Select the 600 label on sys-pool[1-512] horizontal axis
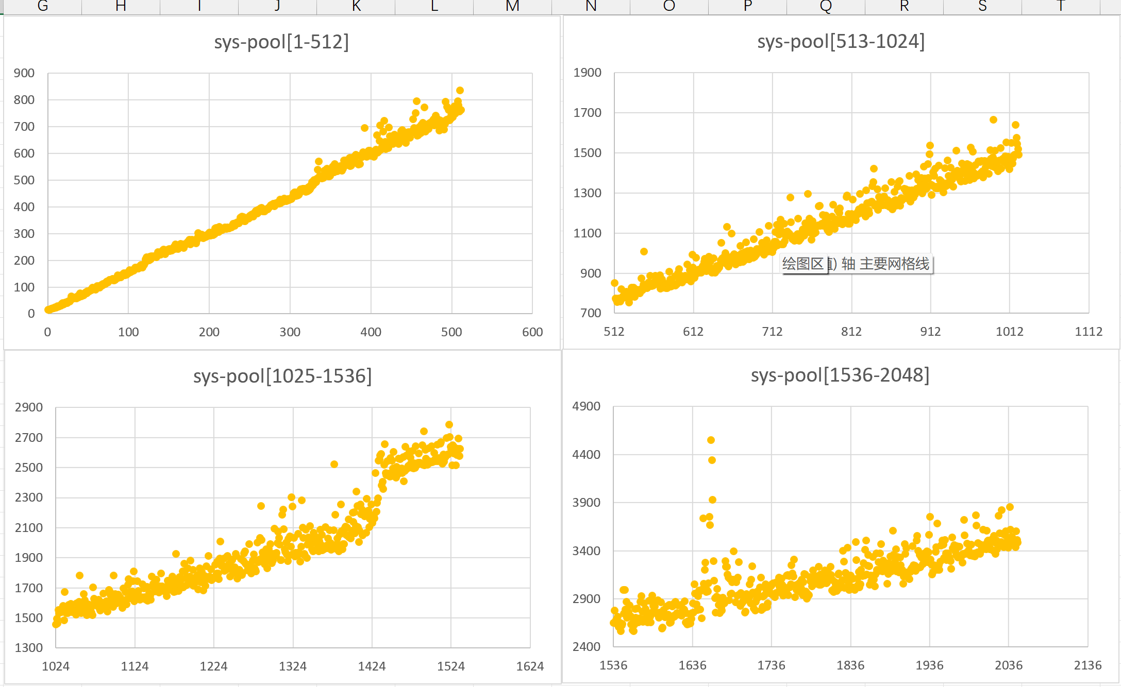 click(532, 332)
